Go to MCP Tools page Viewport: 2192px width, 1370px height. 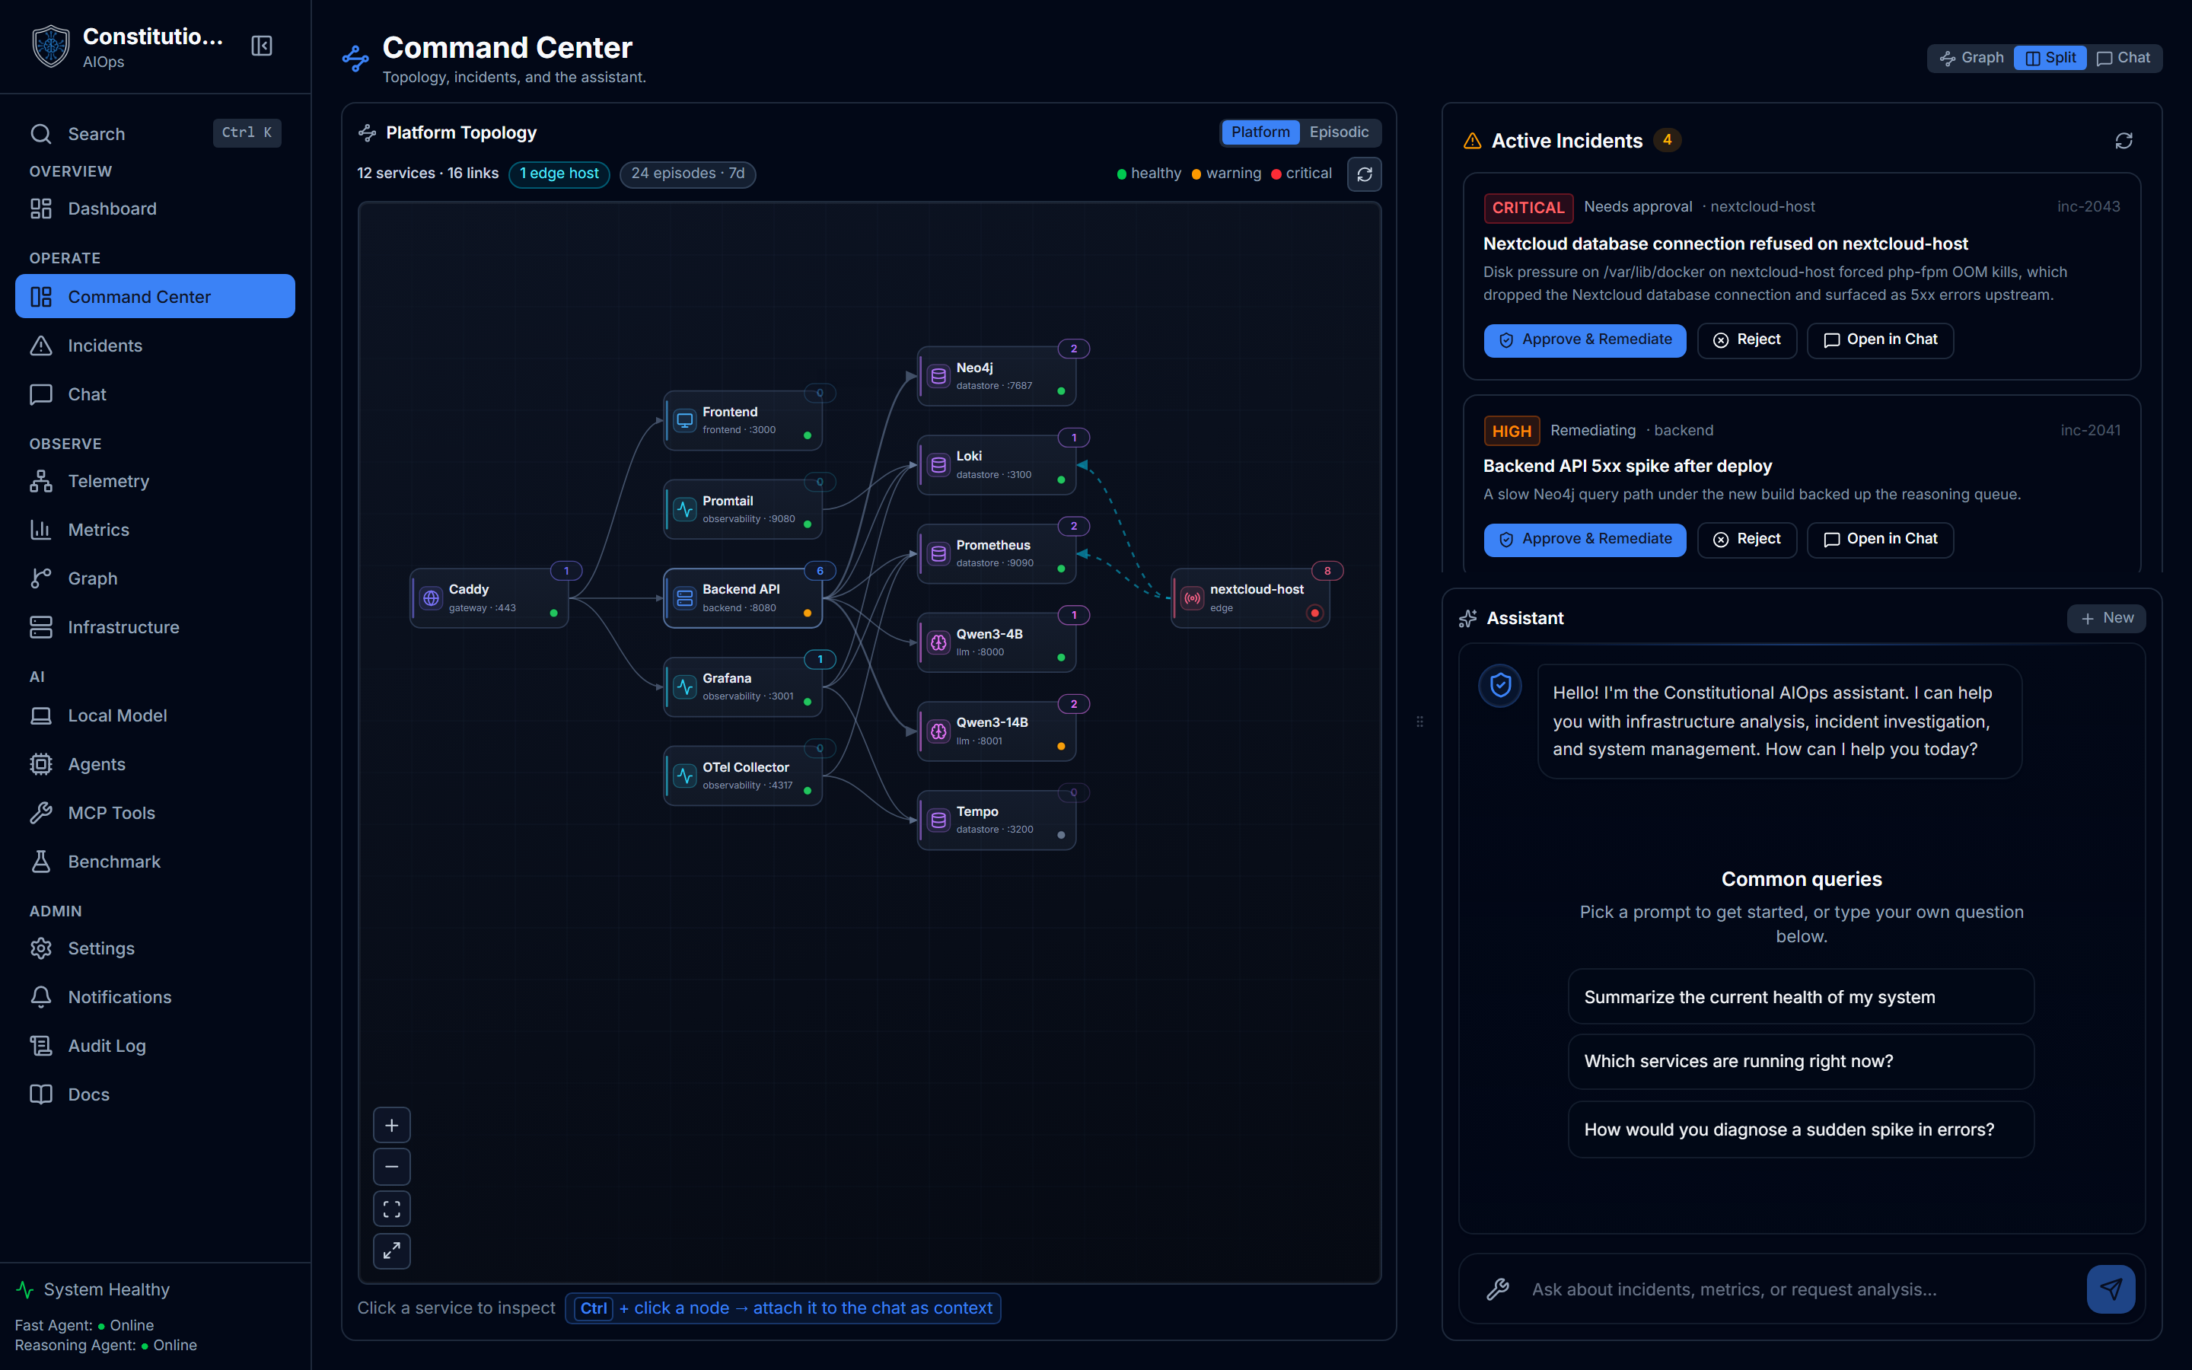point(155,813)
